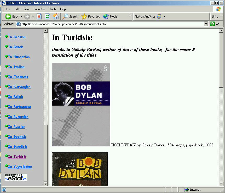Click the IE title bar icon
This screenshot has width=225, height=193.
[x=4, y=3]
